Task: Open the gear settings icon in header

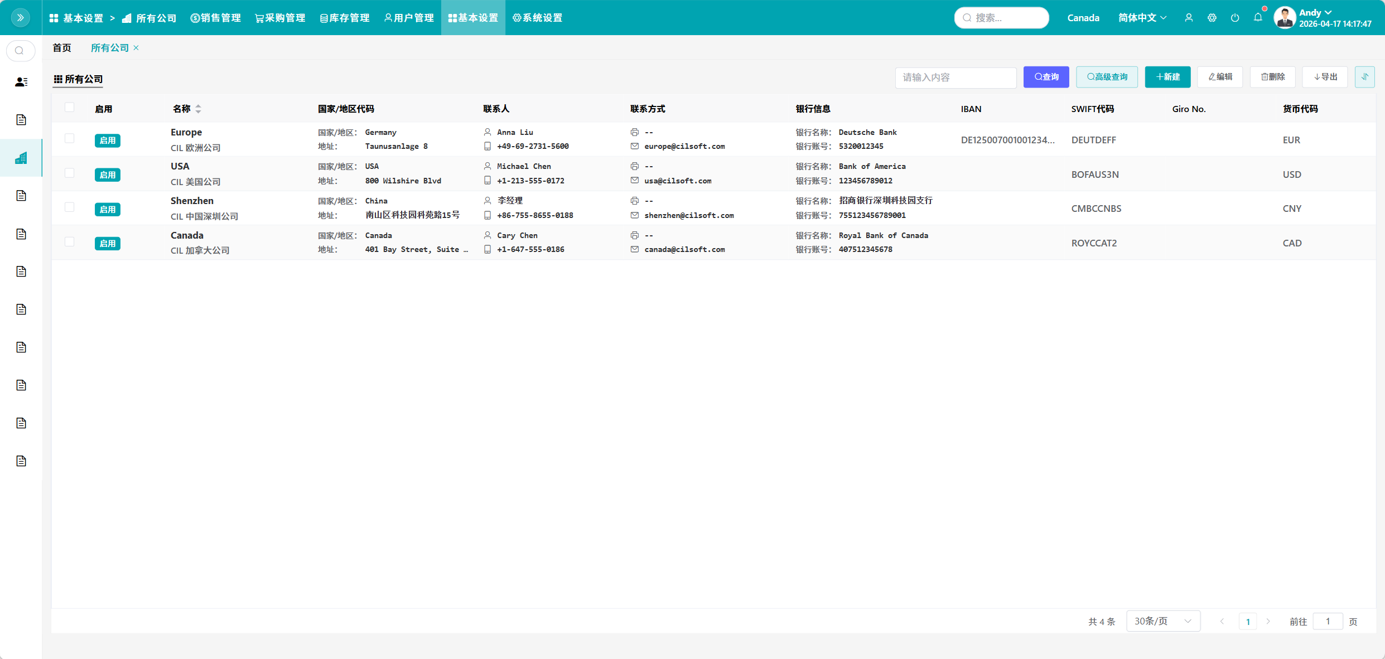Action: [1212, 18]
